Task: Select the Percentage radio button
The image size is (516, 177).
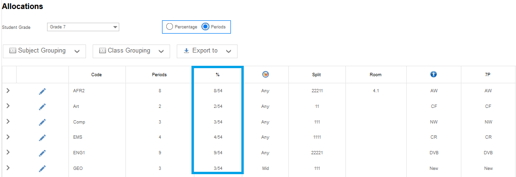Action: click(x=170, y=27)
